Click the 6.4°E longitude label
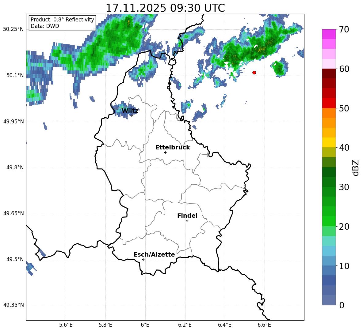 click(224, 325)
